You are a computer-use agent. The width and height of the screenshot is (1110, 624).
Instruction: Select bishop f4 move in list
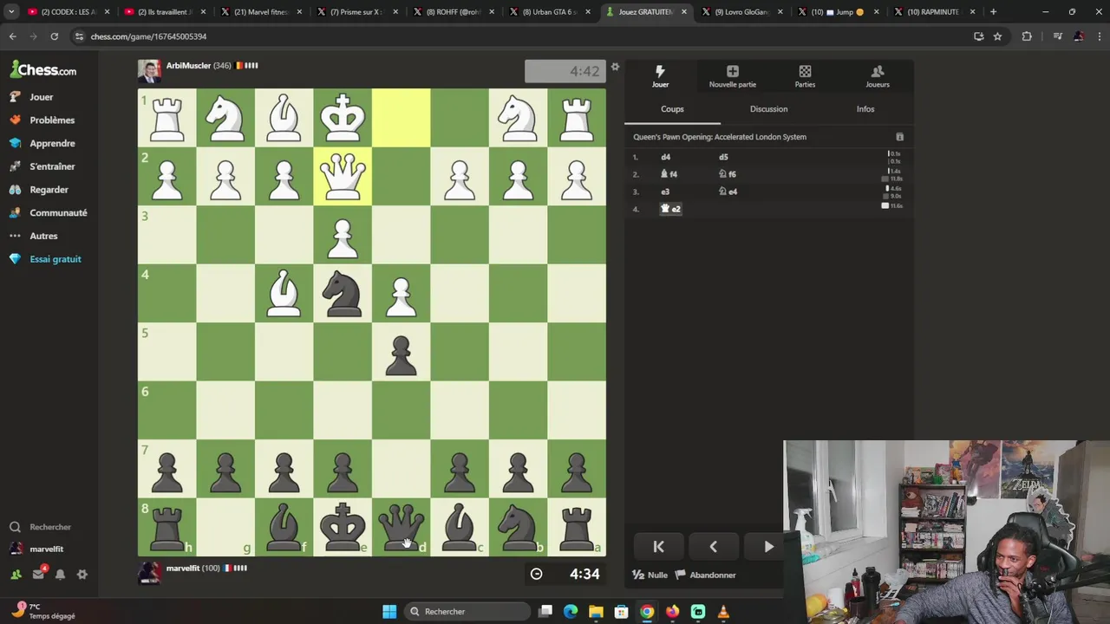669,174
